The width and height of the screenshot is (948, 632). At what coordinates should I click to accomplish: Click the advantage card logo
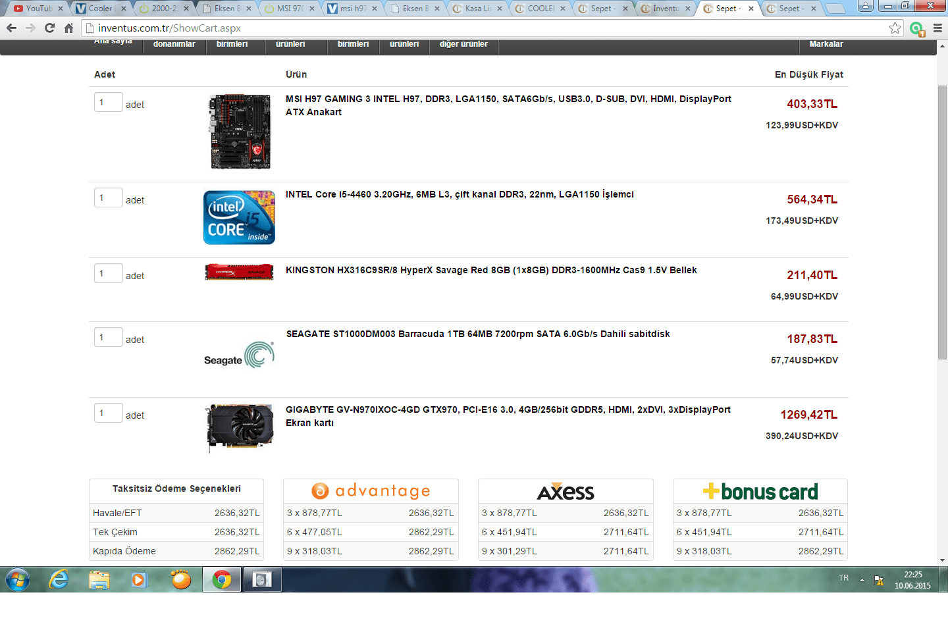click(371, 491)
